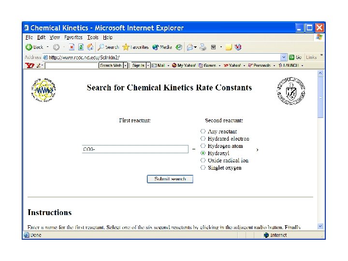Click the scroll down arrow

tap(320, 227)
